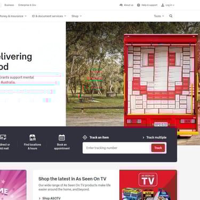Click the Find locations & hours icon
The image size is (200, 200).
click(x=33, y=138)
